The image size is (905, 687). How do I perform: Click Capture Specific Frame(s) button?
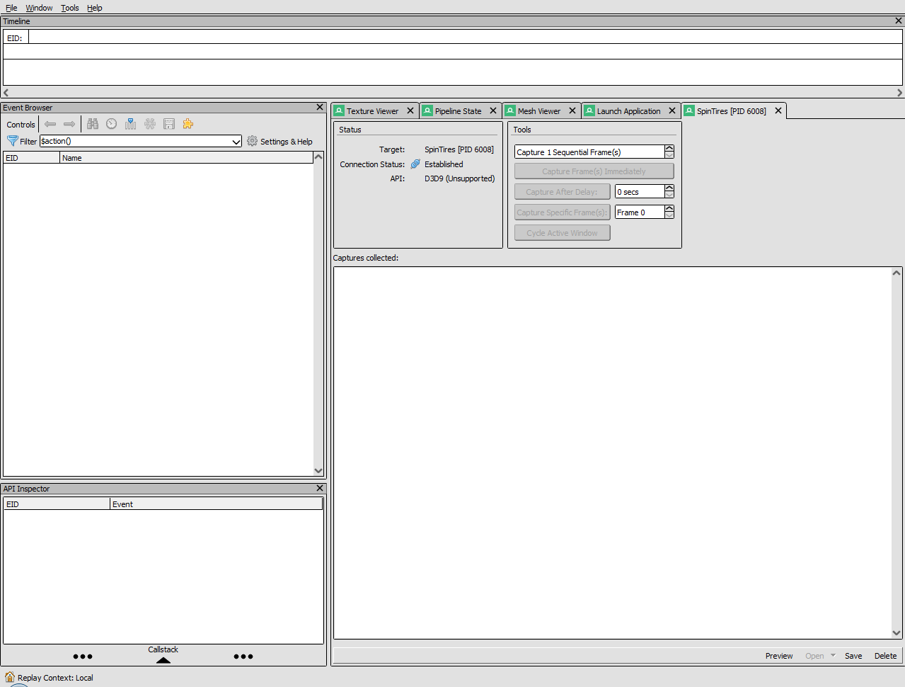[x=562, y=212]
